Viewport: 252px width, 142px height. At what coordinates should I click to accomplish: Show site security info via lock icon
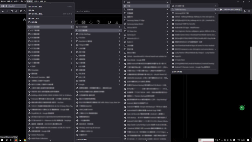[25, 11]
